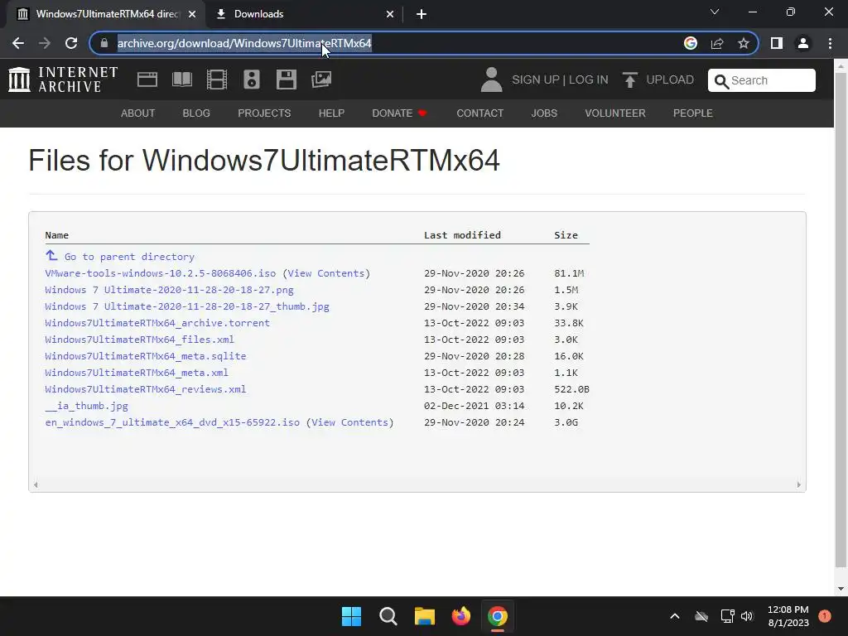Open a new tab with plus icon
Viewport: 848px width, 636px height.
(422, 14)
